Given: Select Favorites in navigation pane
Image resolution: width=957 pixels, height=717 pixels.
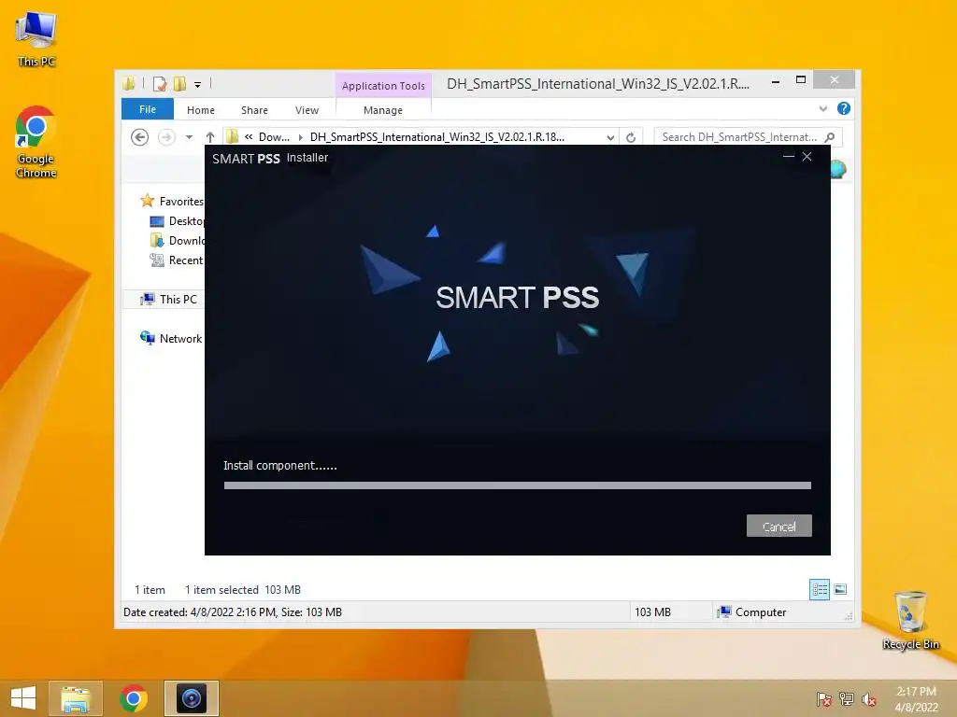Looking at the screenshot, I should pyautogui.click(x=180, y=202).
